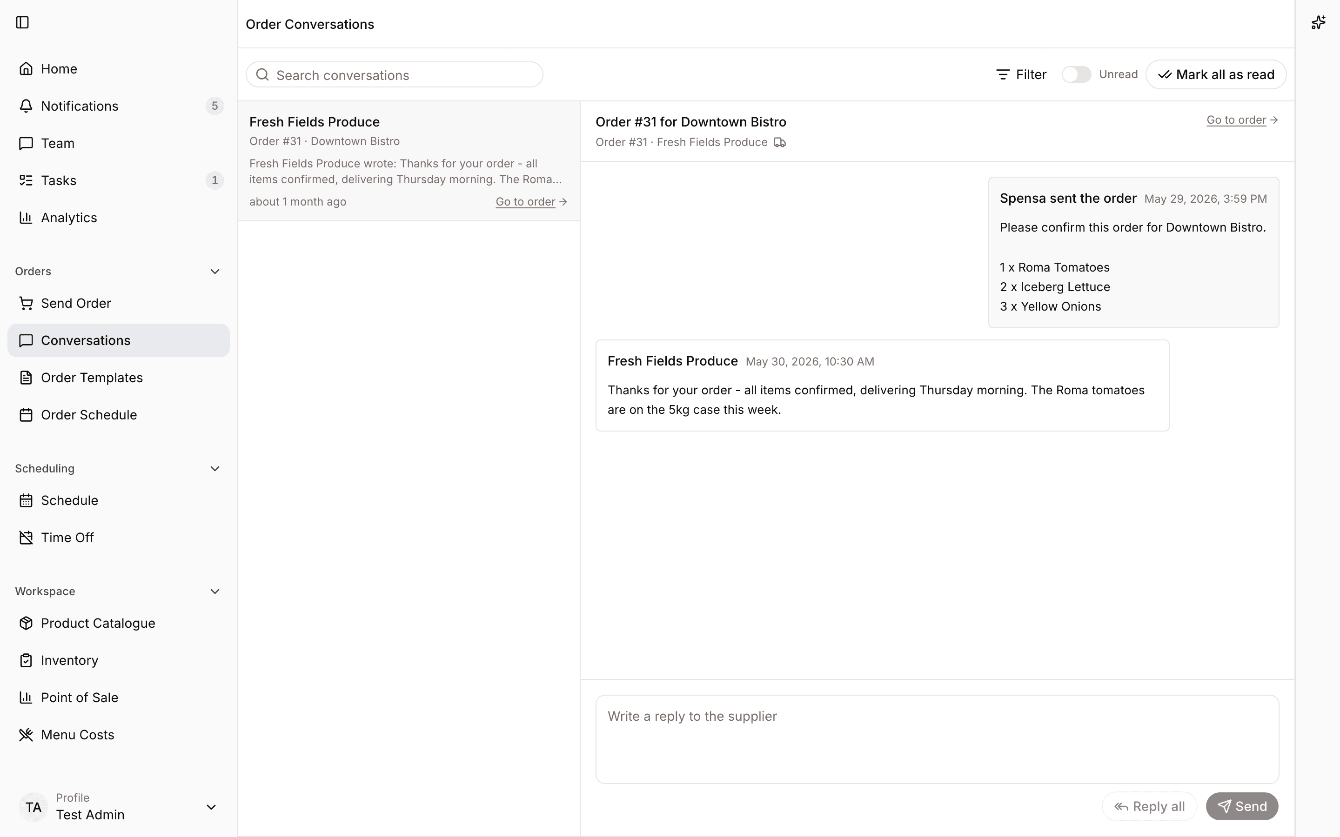Click the Home house icon
The width and height of the screenshot is (1340, 837).
pyautogui.click(x=26, y=69)
